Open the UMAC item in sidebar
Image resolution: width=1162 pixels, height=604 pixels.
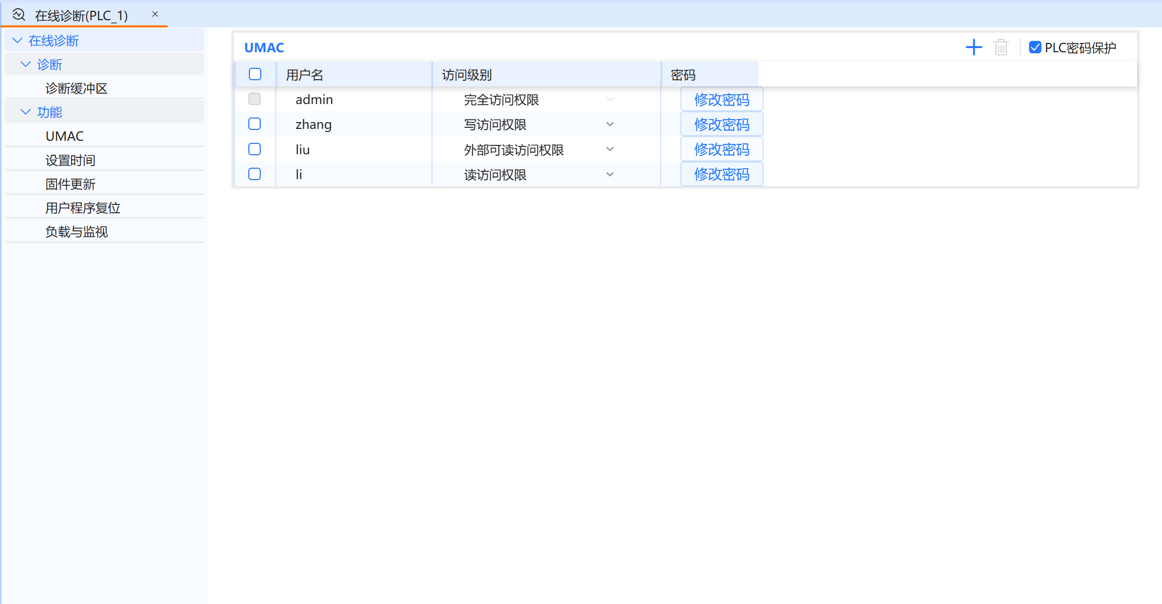coord(65,136)
